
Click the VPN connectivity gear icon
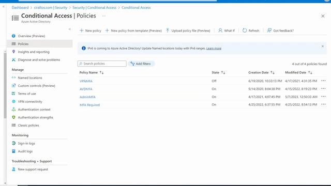14,101
